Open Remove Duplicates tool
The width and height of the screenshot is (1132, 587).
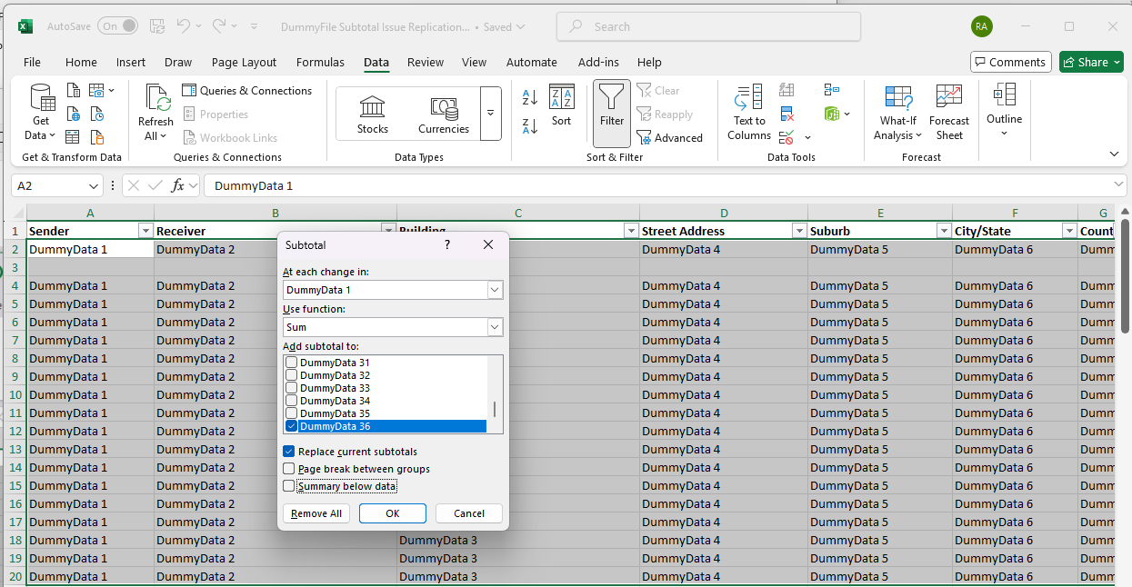tap(786, 115)
